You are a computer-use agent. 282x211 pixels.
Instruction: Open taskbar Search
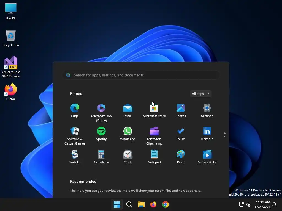129,204
